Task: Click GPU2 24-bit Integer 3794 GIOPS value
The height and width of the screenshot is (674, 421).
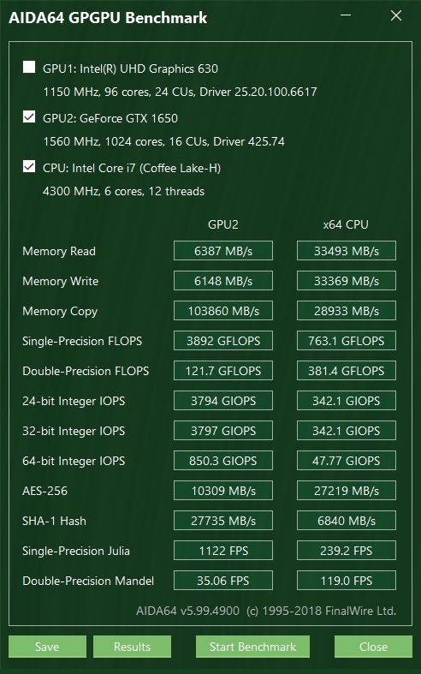Action: 223,401
